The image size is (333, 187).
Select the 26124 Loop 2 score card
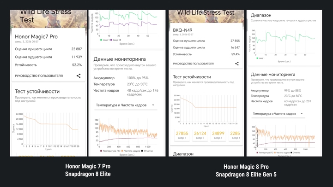tap(200, 135)
